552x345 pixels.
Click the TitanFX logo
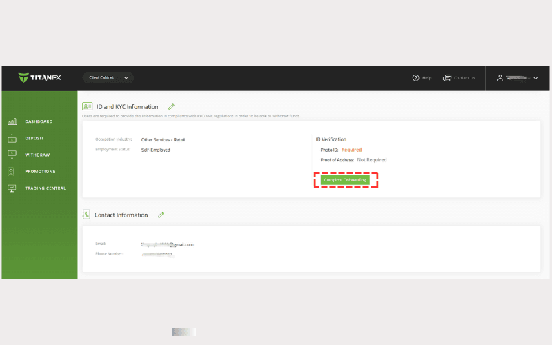(x=40, y=78)
